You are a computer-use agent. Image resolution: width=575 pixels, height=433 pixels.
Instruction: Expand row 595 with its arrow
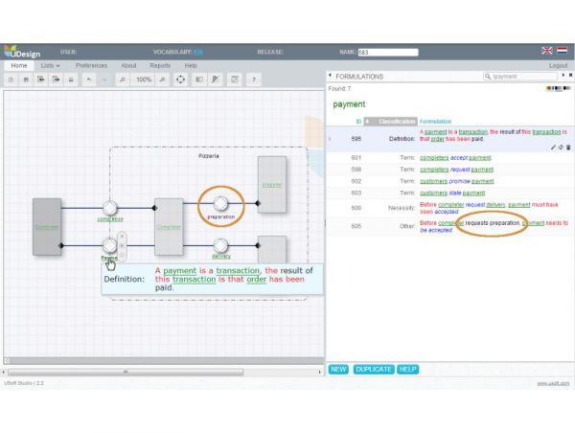pyautogui.click(x=330, y=139)
